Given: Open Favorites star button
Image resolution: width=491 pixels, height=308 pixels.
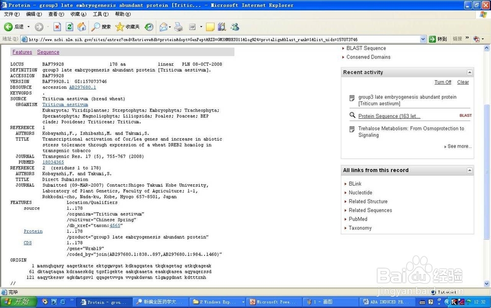Looking at the screenshot, I should (127, 27).
